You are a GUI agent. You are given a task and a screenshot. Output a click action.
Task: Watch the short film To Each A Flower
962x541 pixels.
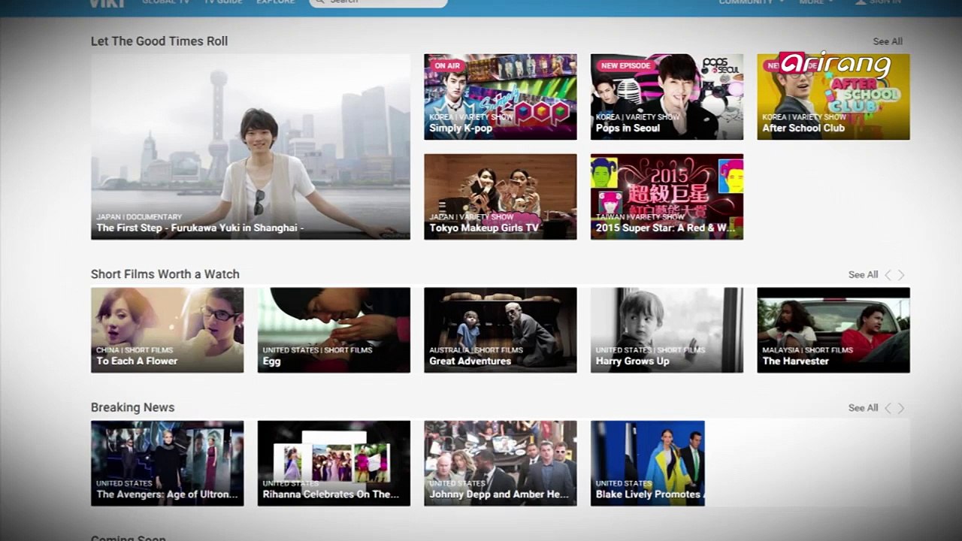(167, 330)
